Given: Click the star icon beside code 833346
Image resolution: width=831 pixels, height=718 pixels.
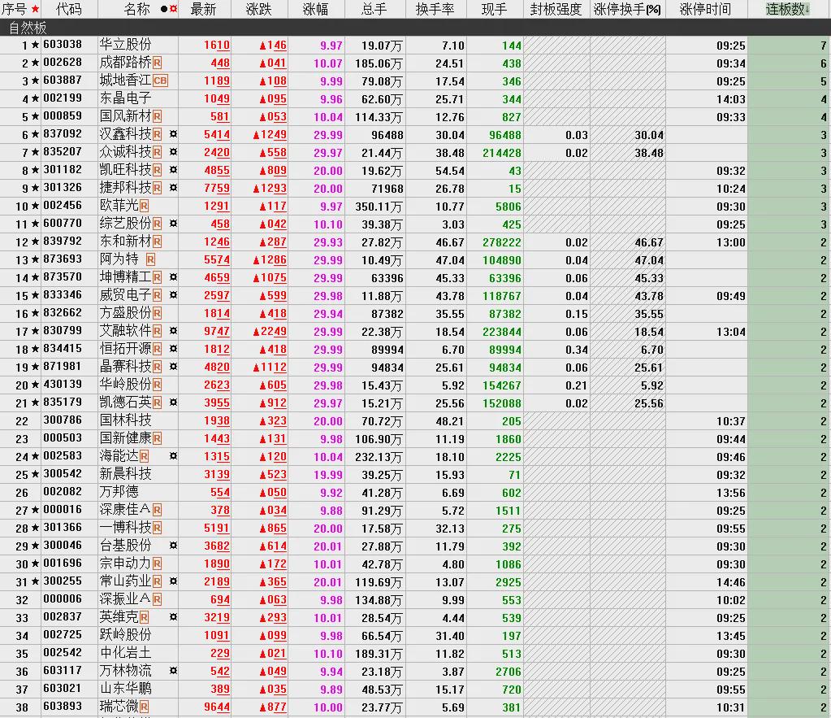Looking at the screenshot, I should pyautogui.click(x=35, y=296).
